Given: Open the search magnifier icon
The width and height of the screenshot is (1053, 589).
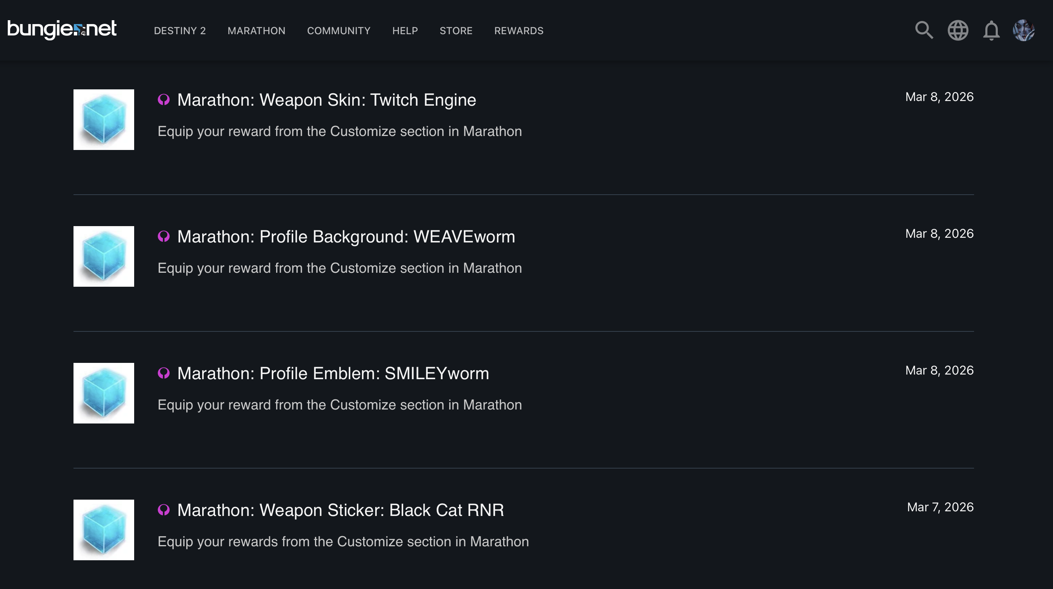Looking at the screenshot, I should [924, 30].
